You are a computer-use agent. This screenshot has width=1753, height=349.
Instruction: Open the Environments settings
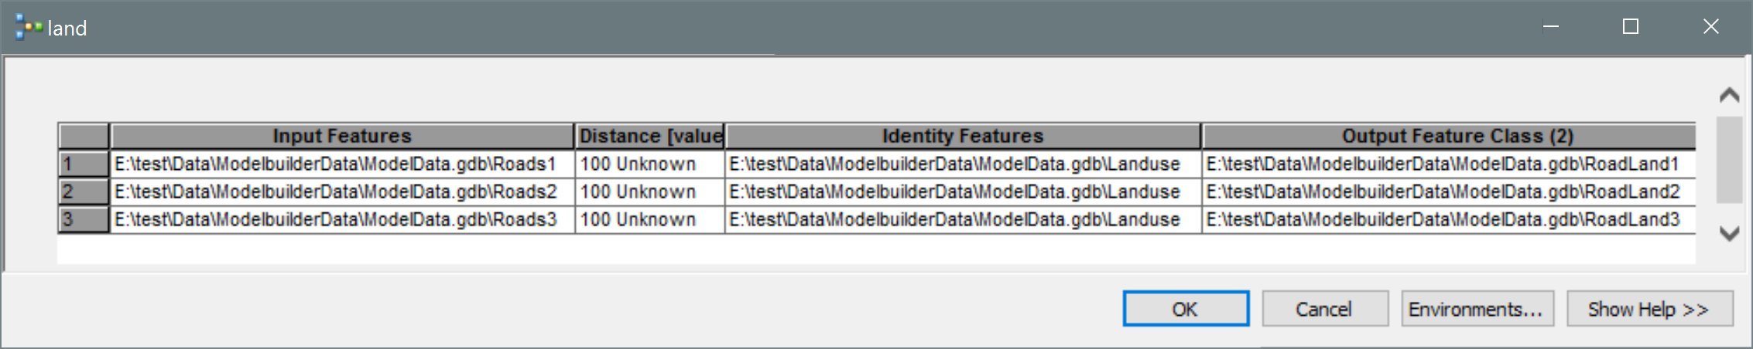(1476, 309)
